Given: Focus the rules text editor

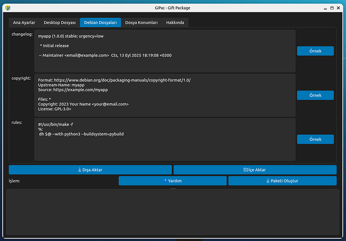Looking at the screenshot, I should pos(165,139).
